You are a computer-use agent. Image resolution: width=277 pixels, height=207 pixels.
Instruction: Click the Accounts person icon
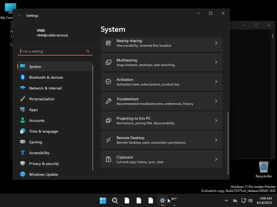(23, 120)
